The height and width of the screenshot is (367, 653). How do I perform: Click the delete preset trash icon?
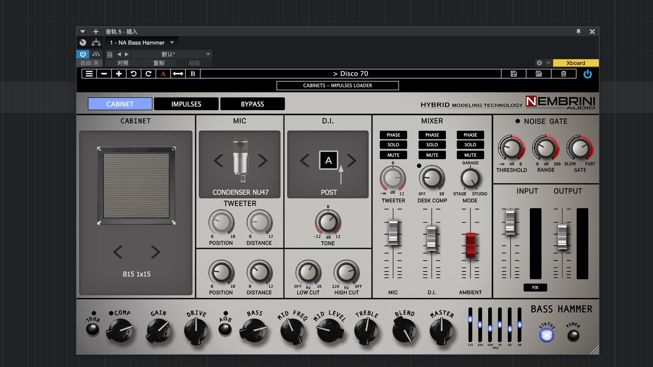564,74
